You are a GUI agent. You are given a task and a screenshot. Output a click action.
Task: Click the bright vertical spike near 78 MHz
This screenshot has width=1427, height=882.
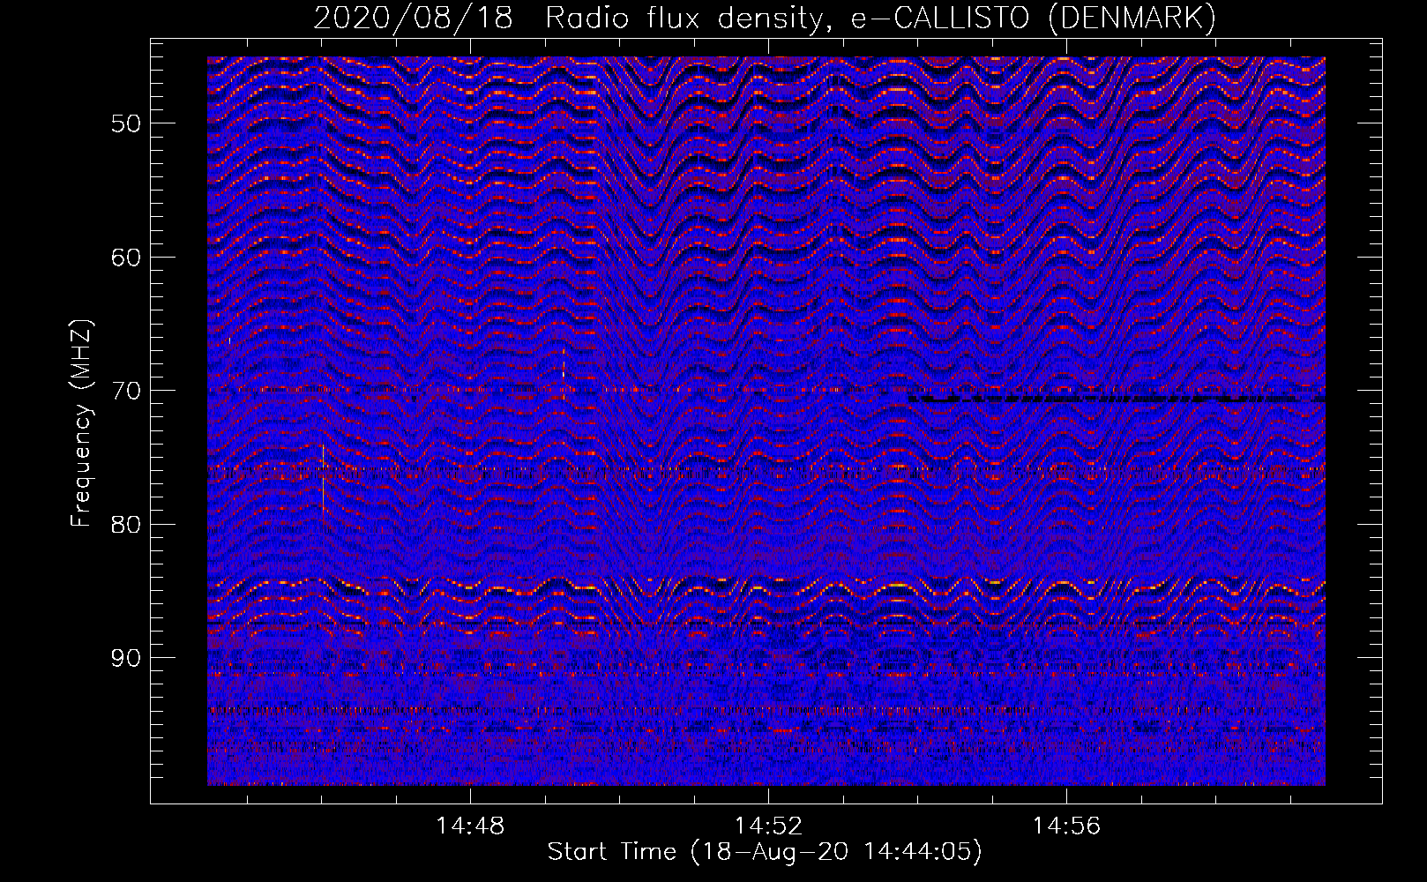pos(323,485)
